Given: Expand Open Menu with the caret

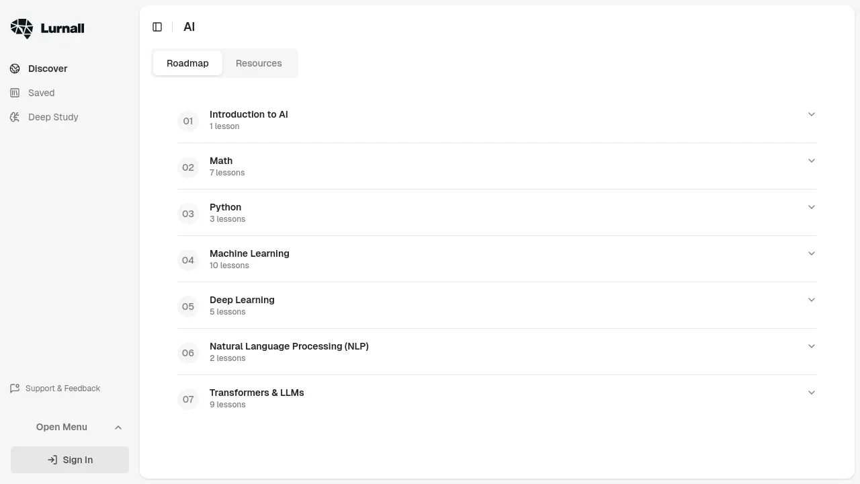Looking at the screenshot, I should (118, 428).
